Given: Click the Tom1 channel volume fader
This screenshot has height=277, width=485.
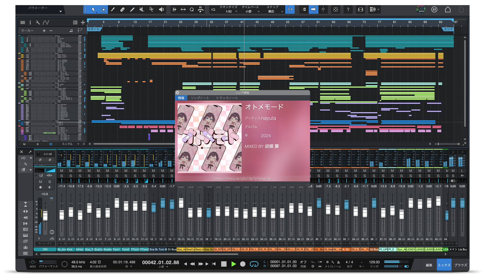Looking at the screenshot, I should click(117, 203).
